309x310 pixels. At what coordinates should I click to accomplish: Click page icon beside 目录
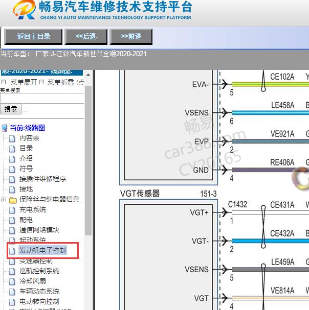[x=12, y=149]
